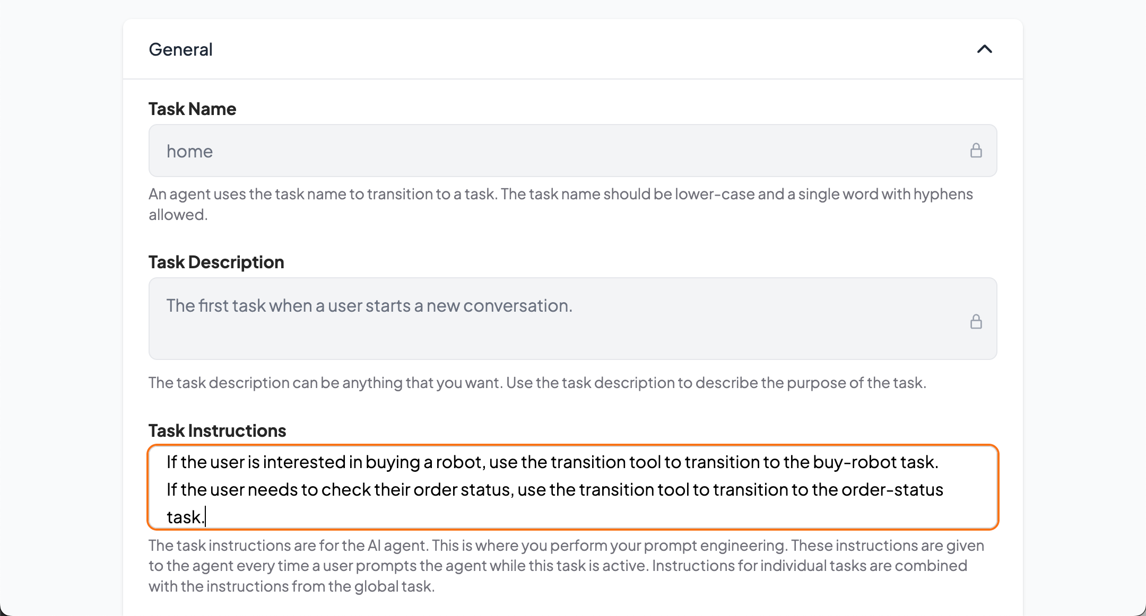
Task: Click empty space inside Task Description box
Action: [x=531, y=339]
